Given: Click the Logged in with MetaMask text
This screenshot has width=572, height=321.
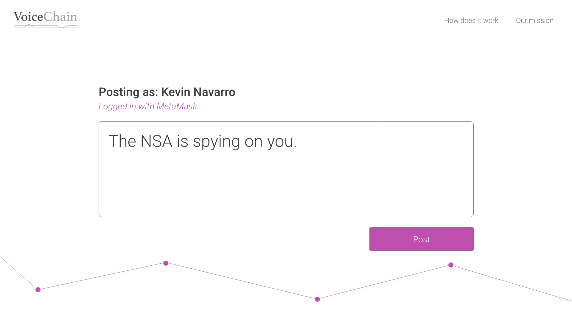Looking at the screenshot, I should coord(148,106).
